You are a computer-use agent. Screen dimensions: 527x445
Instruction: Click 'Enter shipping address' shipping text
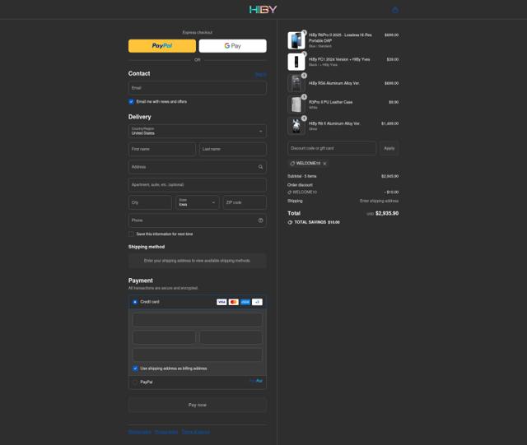click(379, 201)
